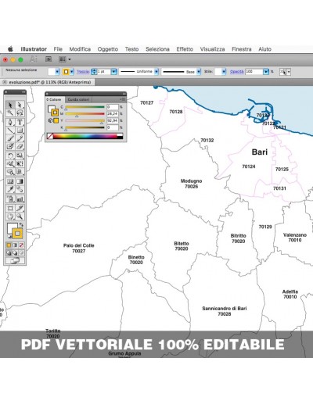
Task: Select the Gradient tool
Action: click(20, 181)
